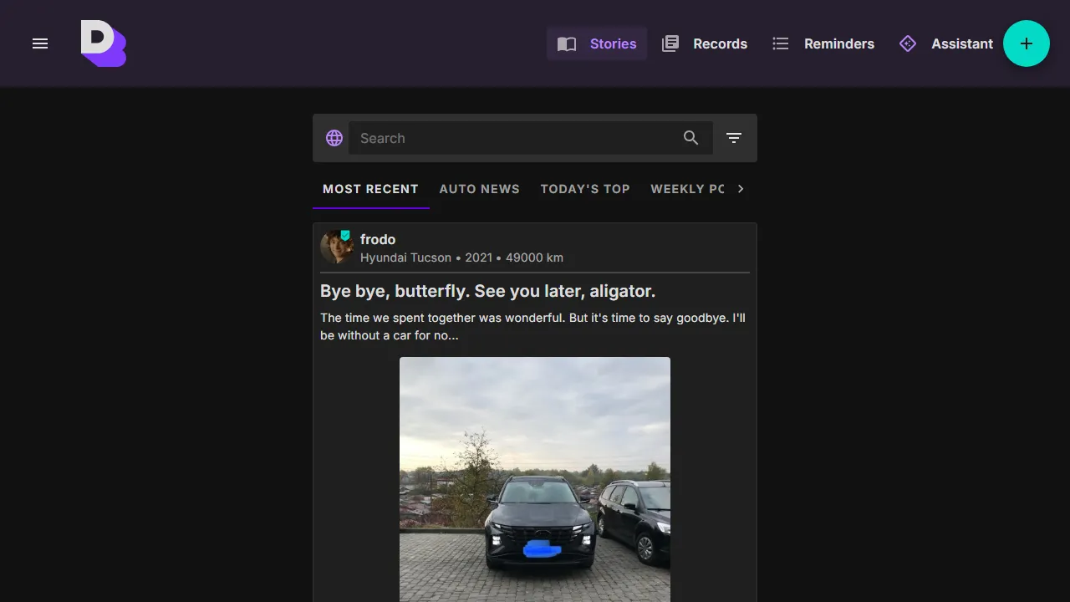The width and height of the screenshot is (1070, 602).
Task: Select the TODAY'S TOP tab
Action: click(584, 189)
